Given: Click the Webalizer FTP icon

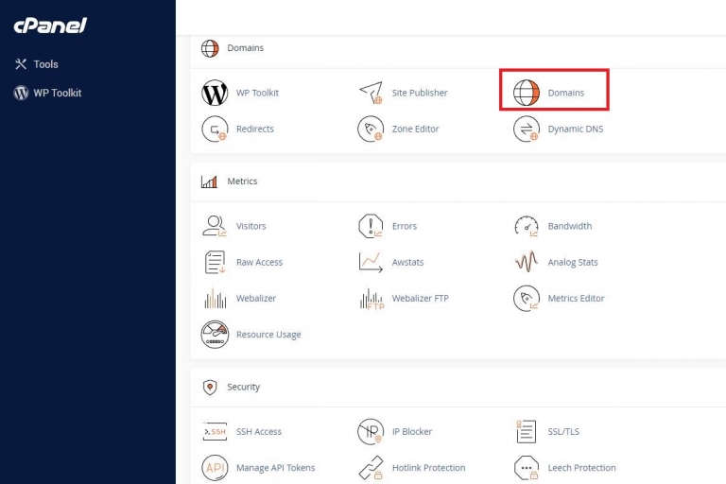Looking at the screenshot, I should click(372, 299).
